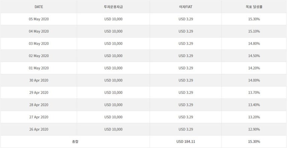Click the DATE column header

39,7
